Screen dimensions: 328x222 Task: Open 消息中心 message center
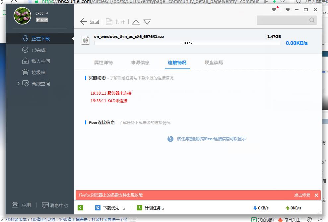point(55,205)
